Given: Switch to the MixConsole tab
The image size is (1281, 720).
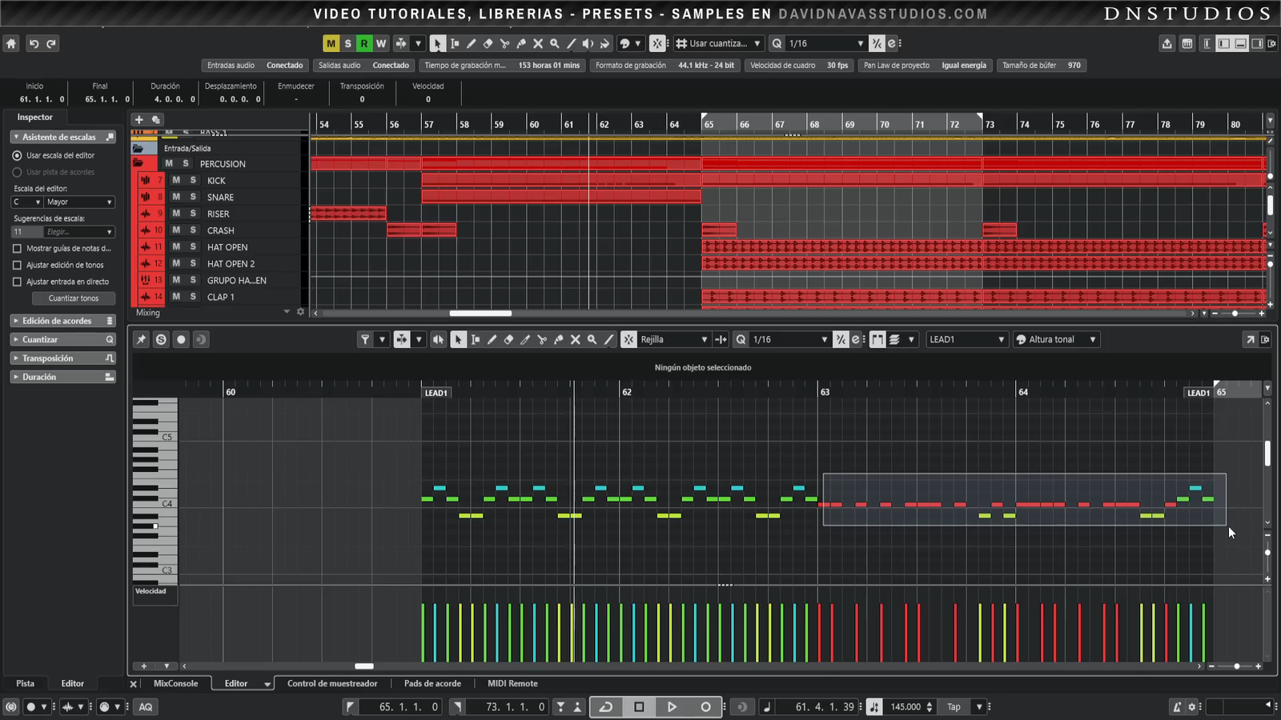Looking at the screenshot, I should [x=175, y=684].
